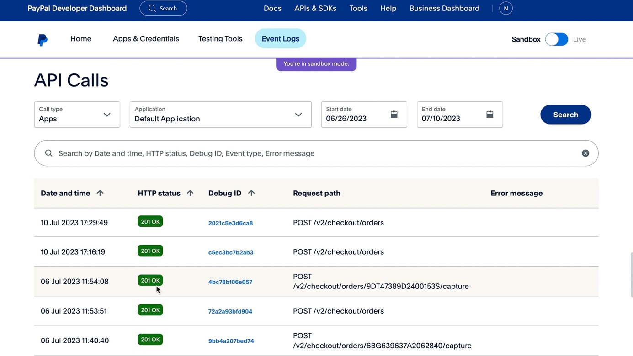Open the End date calendar icon

[489, 114]
